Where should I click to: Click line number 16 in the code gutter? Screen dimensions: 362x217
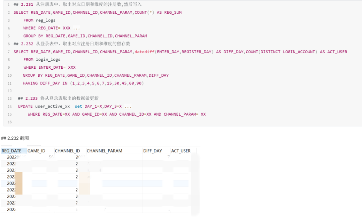coord(9,122)
